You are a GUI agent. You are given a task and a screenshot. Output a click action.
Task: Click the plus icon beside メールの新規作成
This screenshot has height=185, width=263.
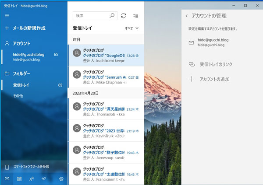tap(7, 28)
